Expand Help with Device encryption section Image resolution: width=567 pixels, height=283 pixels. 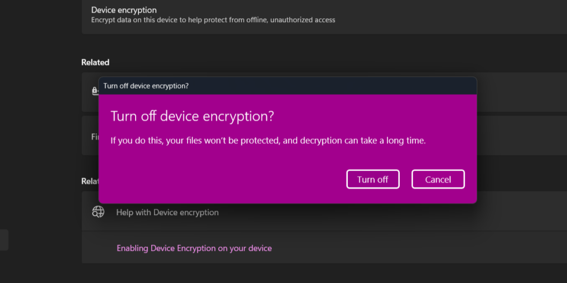click(x=167, y=212)
